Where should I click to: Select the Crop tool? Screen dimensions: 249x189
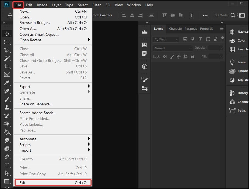click(7, 66)
